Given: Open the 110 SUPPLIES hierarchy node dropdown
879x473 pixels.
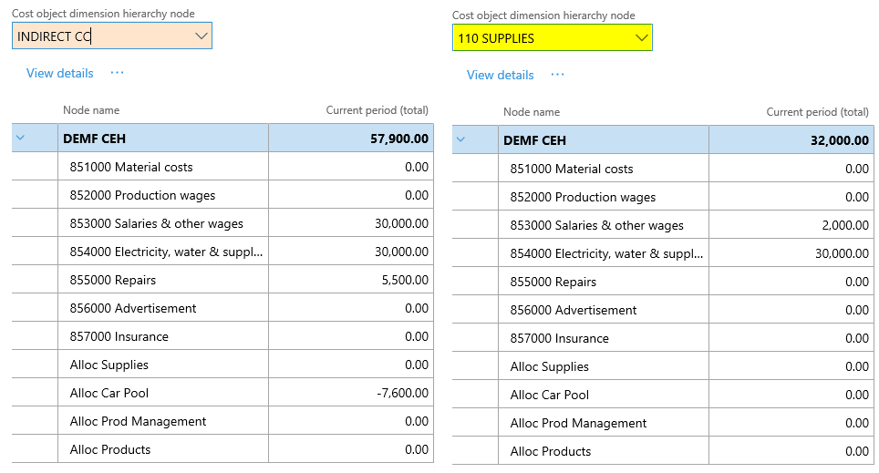Looking at the screenshot, I should [642, 38].
